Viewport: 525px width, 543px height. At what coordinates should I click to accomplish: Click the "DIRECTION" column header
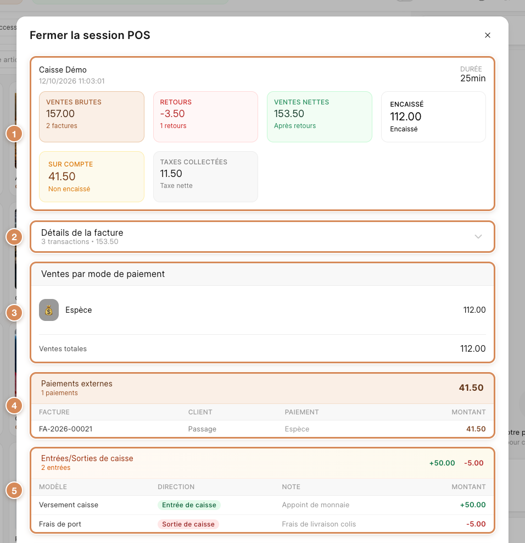point(176,487)
